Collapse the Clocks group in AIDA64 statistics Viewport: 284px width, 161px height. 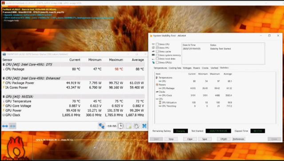pyautogui.click(x=157, y=92)
